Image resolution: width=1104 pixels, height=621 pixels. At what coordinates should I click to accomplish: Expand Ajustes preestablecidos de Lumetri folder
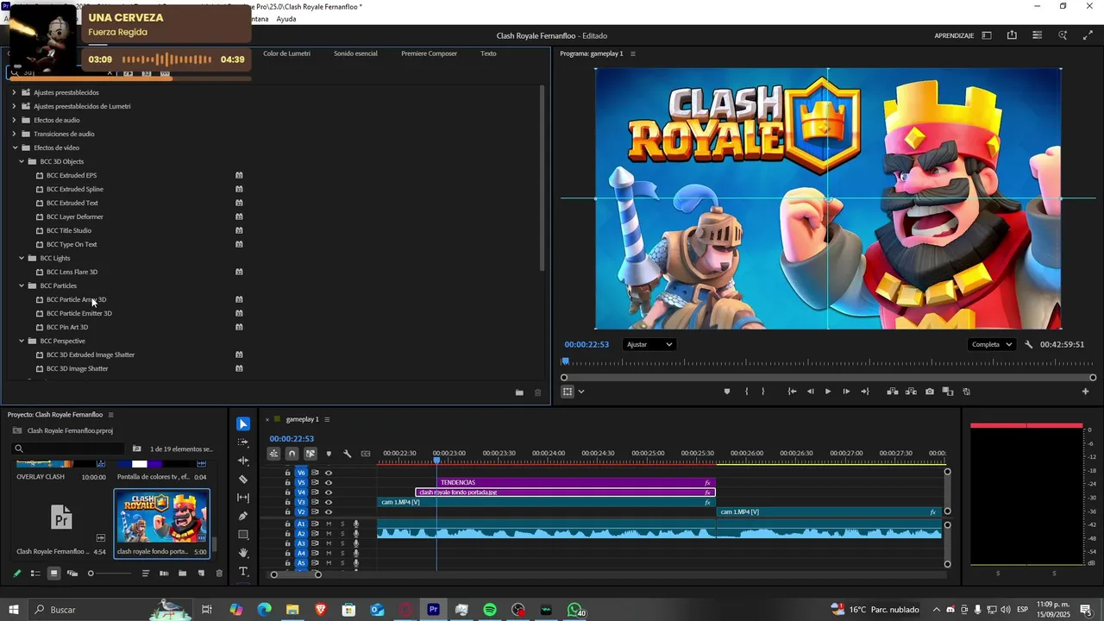(x=14, y=106)
